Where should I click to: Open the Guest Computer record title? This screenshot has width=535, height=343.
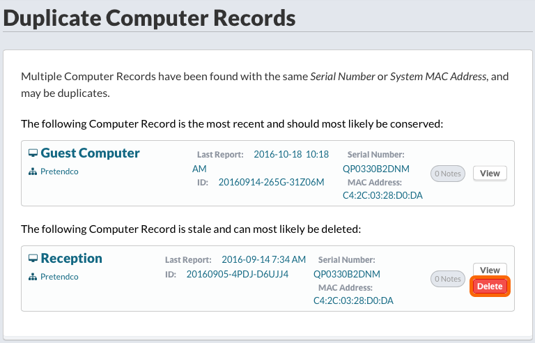[x=90, y=153]
